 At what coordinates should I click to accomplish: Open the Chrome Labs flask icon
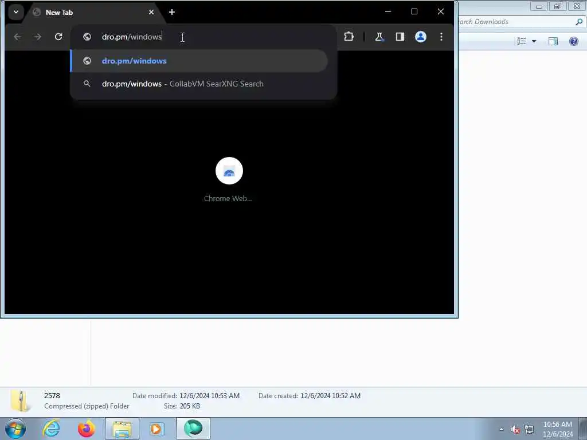point(379,37)
